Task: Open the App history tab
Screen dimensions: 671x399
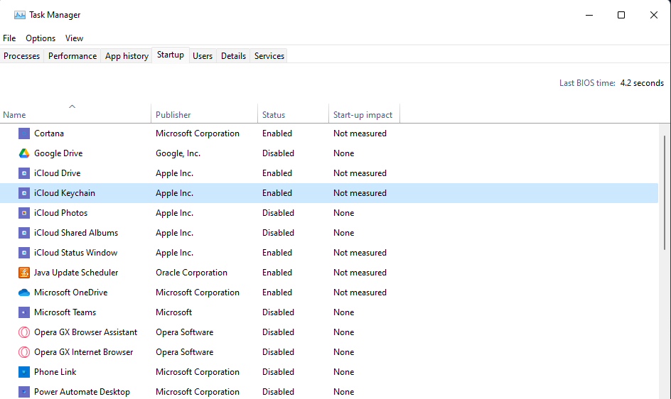Action: tap(127, 56)
